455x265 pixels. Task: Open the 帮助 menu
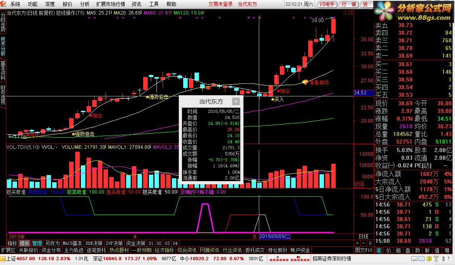(171, 4)
